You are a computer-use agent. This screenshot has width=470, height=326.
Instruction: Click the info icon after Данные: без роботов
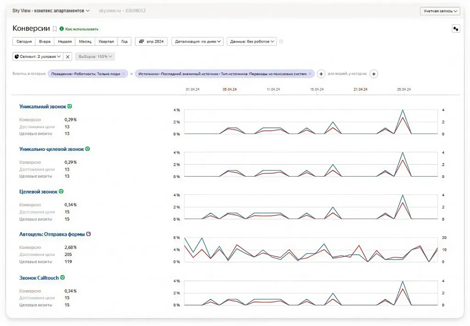coord(281,42)
